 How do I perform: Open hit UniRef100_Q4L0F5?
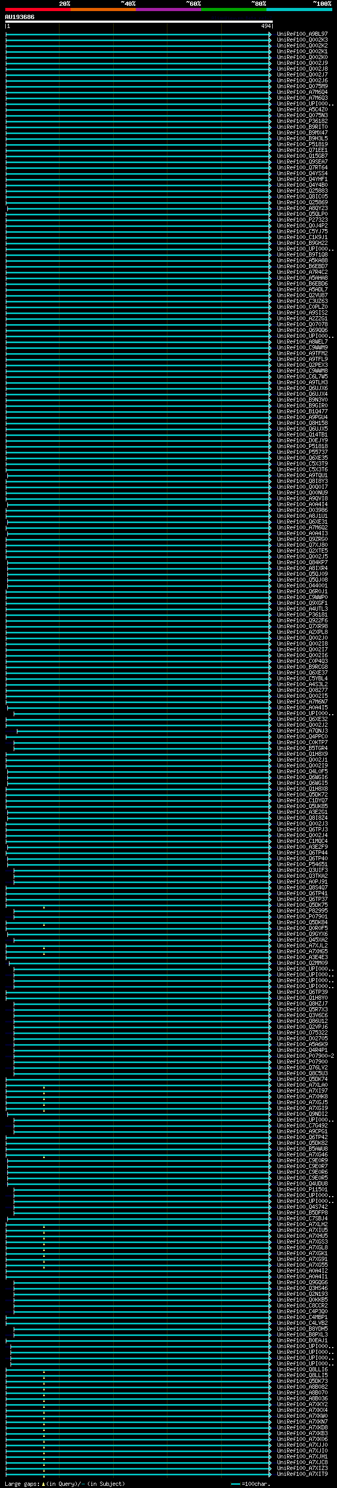302,772
